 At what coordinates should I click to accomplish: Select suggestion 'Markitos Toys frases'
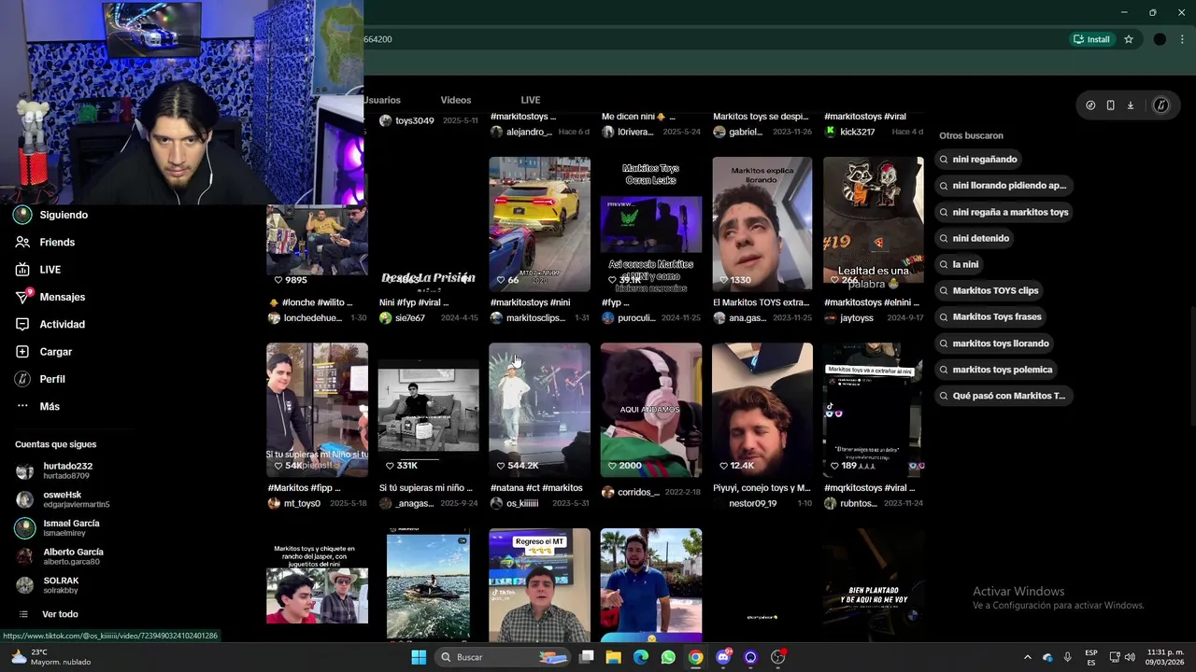(x=991, y=316)
